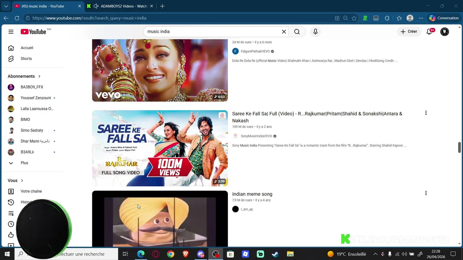Clear the search box with X
The image size is (463, 260).
284,32
